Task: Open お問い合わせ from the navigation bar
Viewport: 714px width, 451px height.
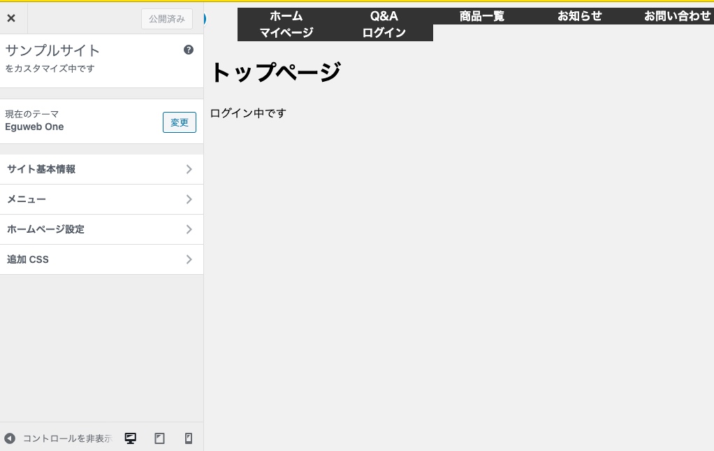Action: click(x=677, y=16)
